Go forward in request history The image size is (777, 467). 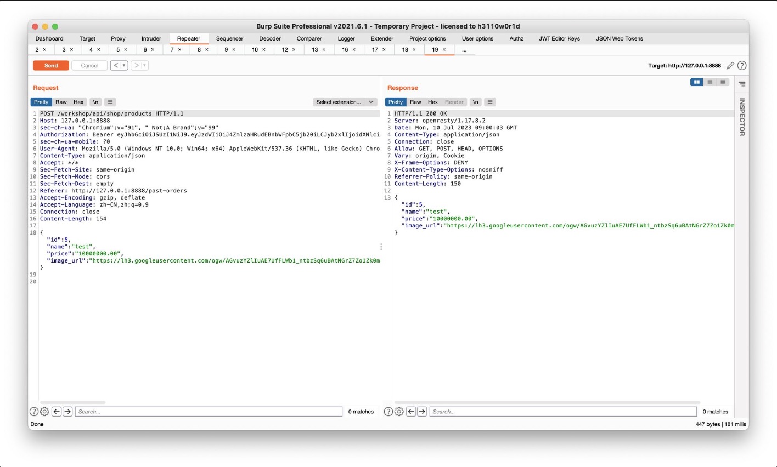137,66
